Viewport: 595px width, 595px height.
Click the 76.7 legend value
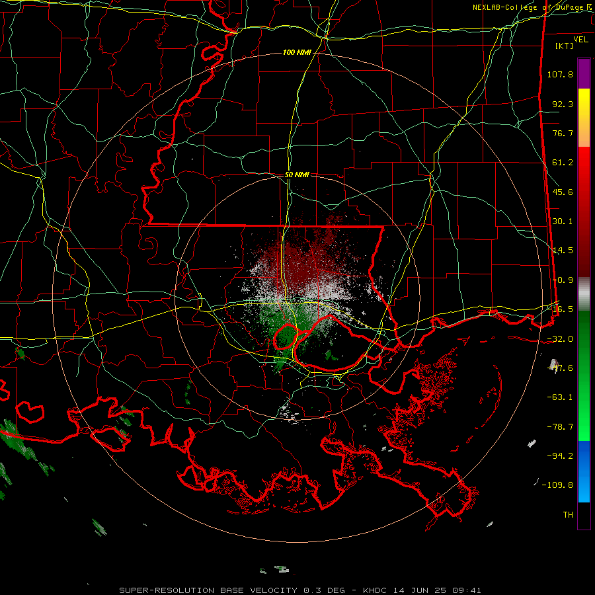(x=563, y=133)
